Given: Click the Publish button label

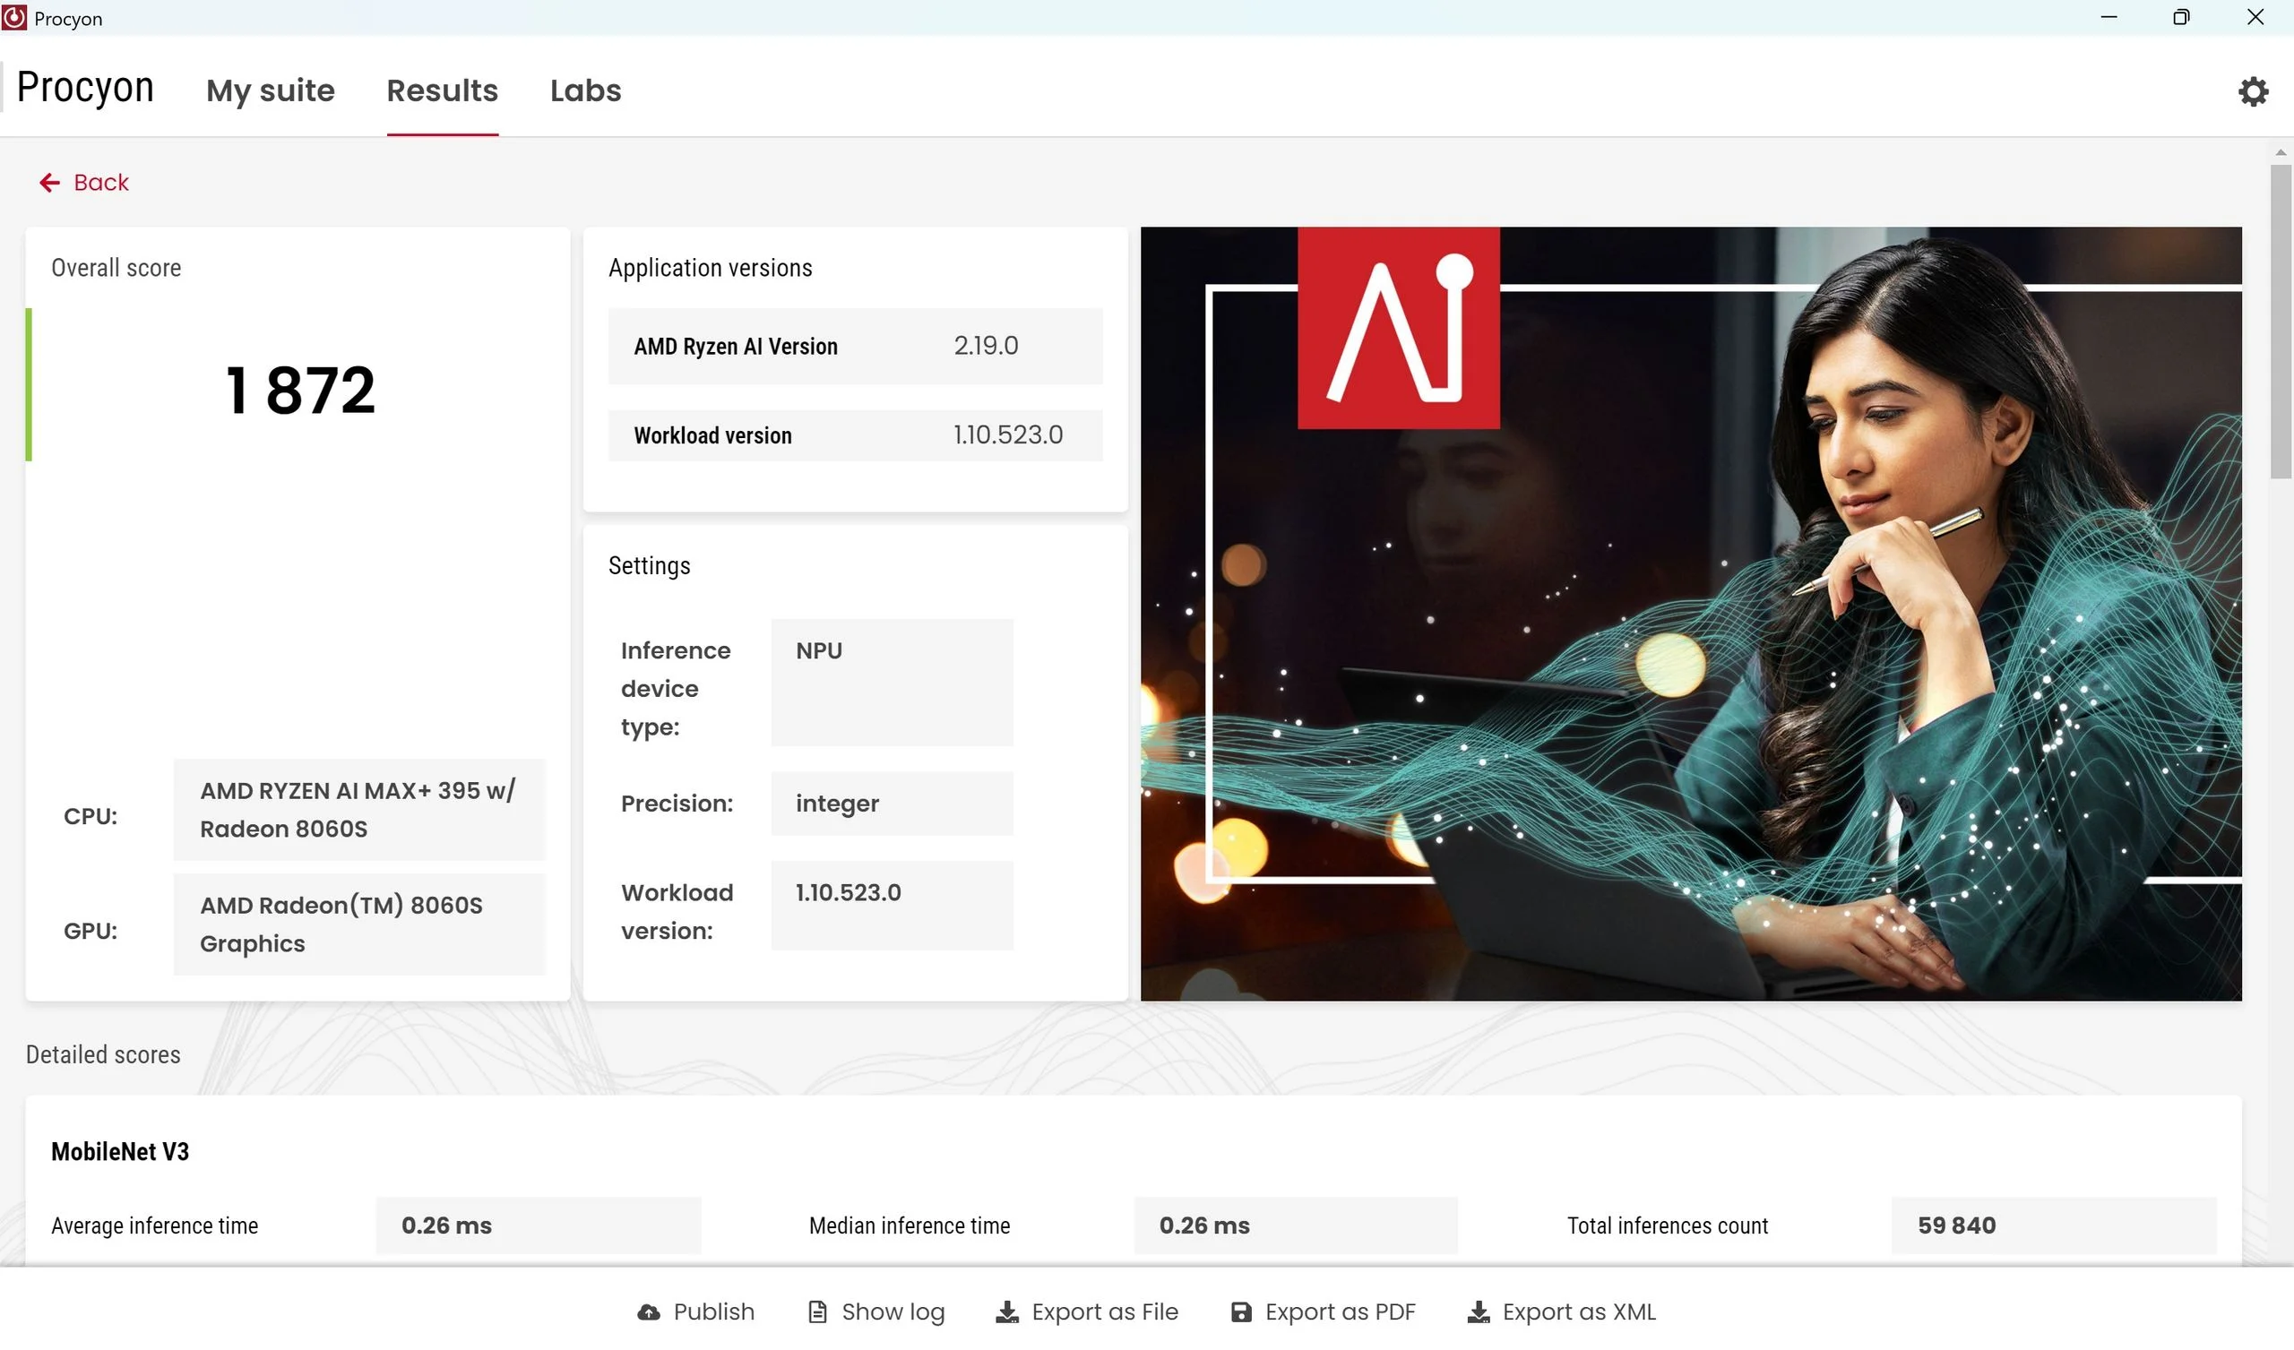Looking at the screenshot, I should (x=713, y=1311).
